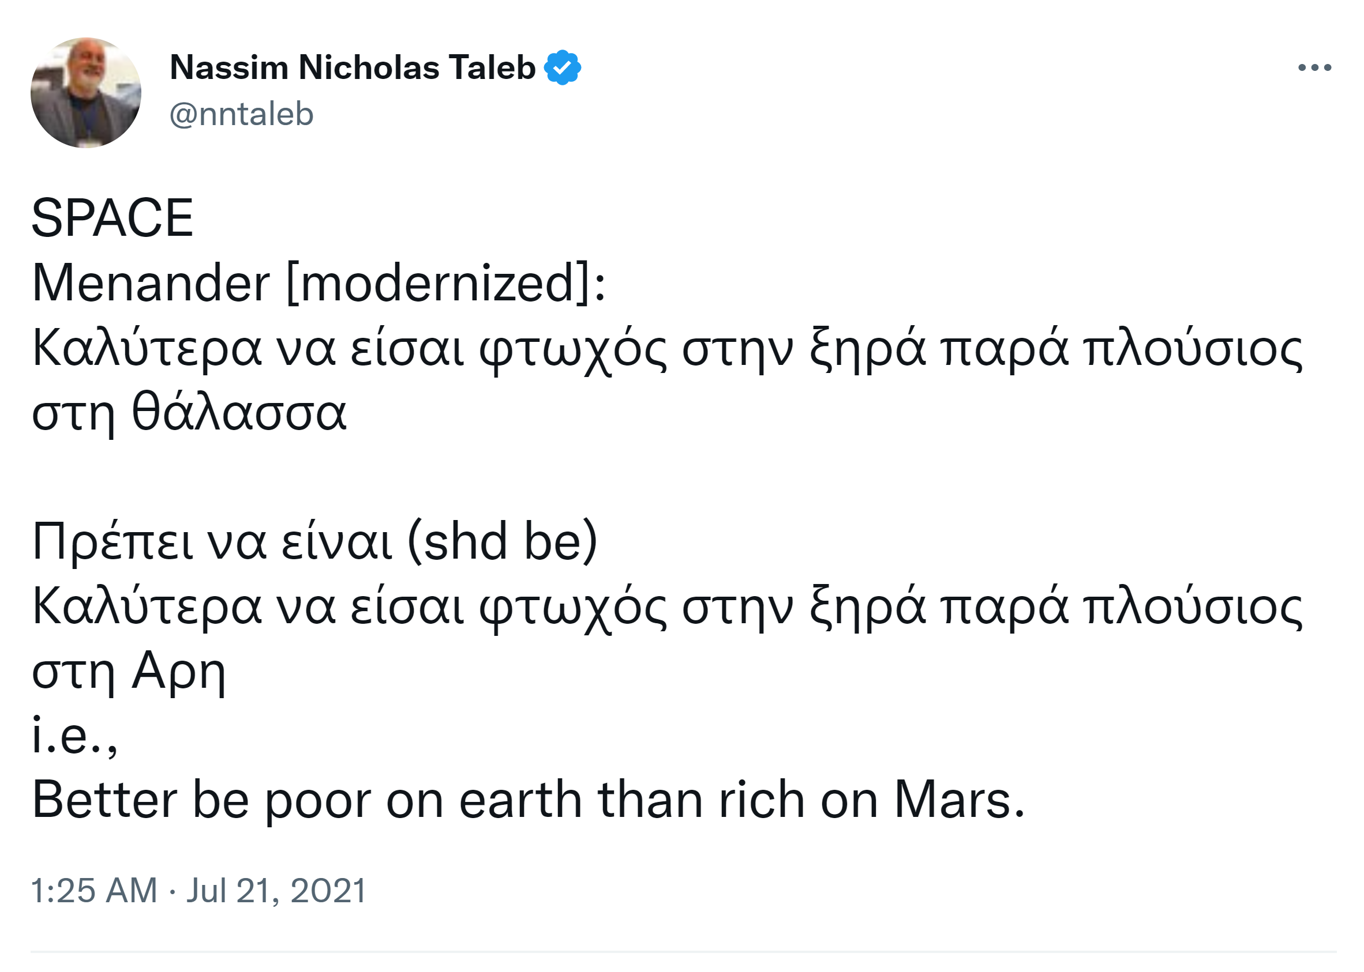Click the '(shd be)' parenthetical text
1364x972 pixels.
tap(503, 542)
